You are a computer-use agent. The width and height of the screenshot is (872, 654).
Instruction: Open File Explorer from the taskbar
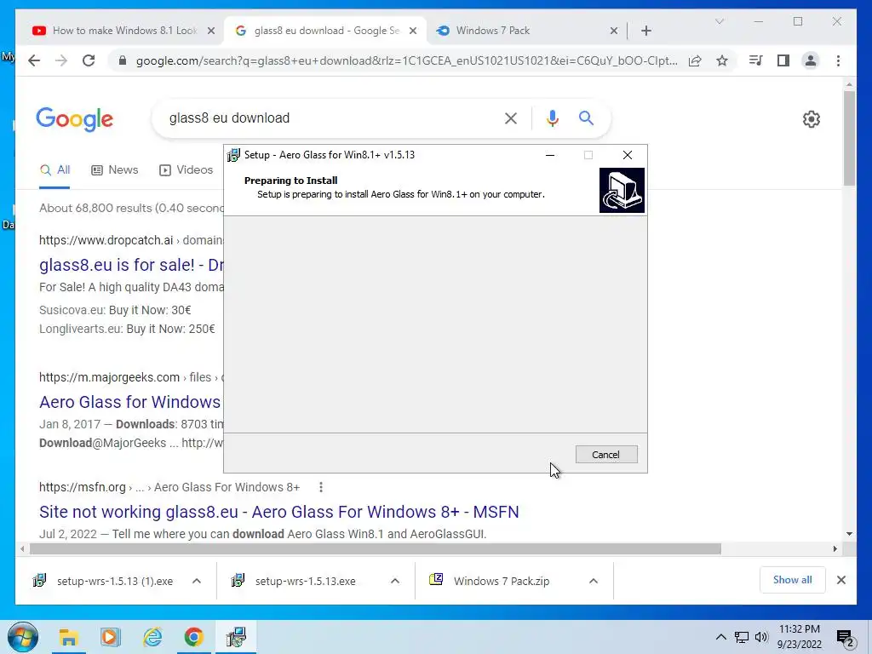pos(68,637)
